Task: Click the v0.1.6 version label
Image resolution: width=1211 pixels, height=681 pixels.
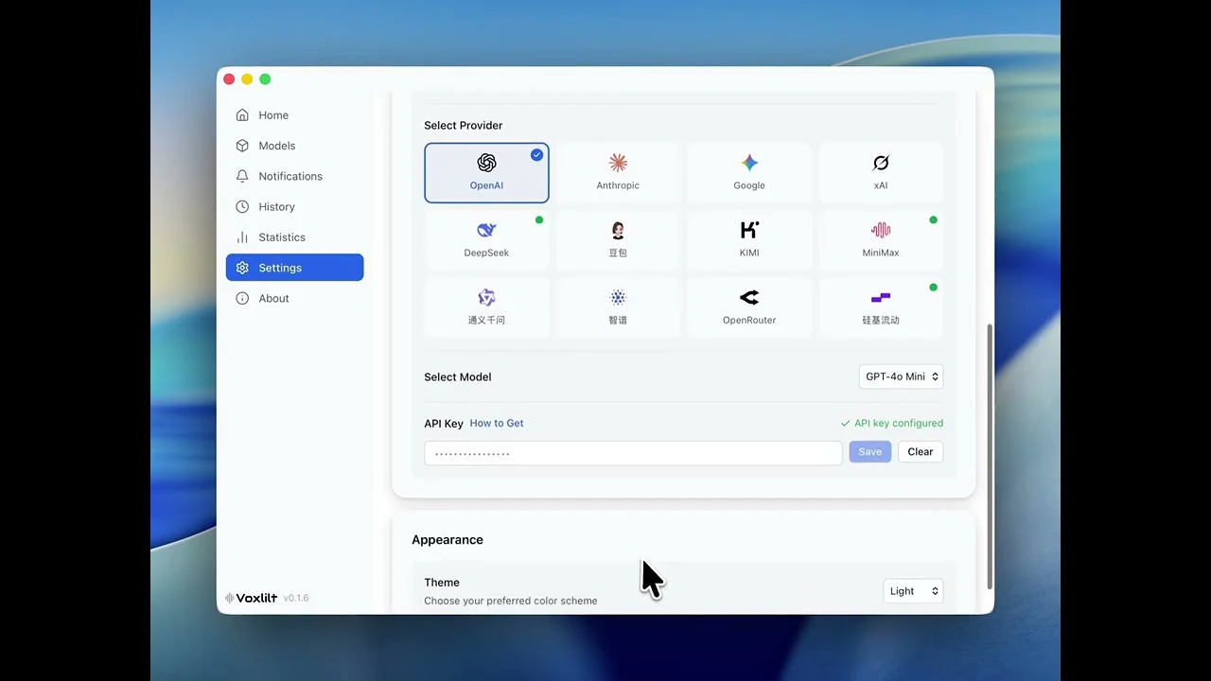Action: [x=296, y=598]
